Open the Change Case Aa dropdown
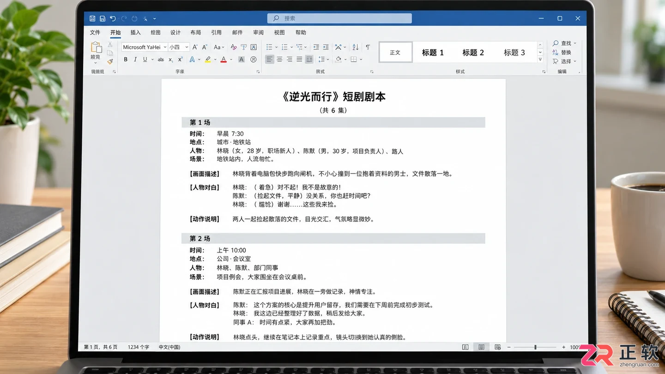Screen dimensions: 665x374 click(x=219, y=47)
